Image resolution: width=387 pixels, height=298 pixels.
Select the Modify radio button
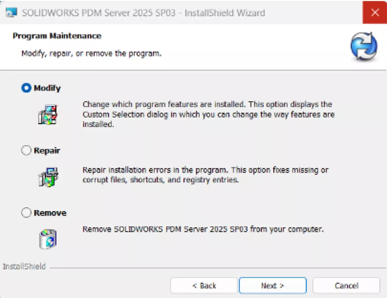[26, 88]
